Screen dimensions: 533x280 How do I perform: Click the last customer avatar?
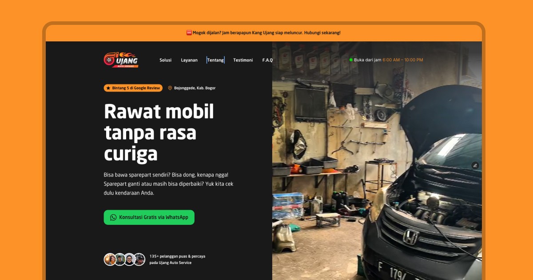click(139, 259)
